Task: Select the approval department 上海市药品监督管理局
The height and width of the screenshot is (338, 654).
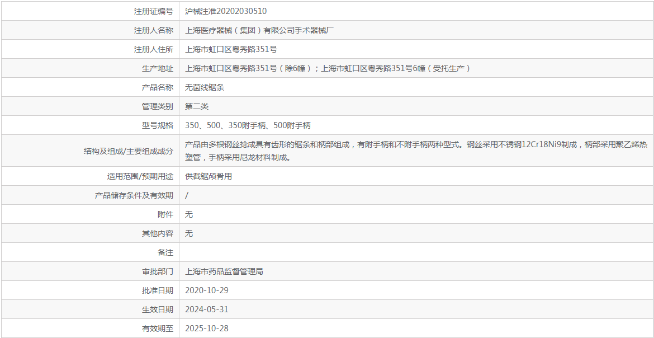Action: (x=224, y=271)
